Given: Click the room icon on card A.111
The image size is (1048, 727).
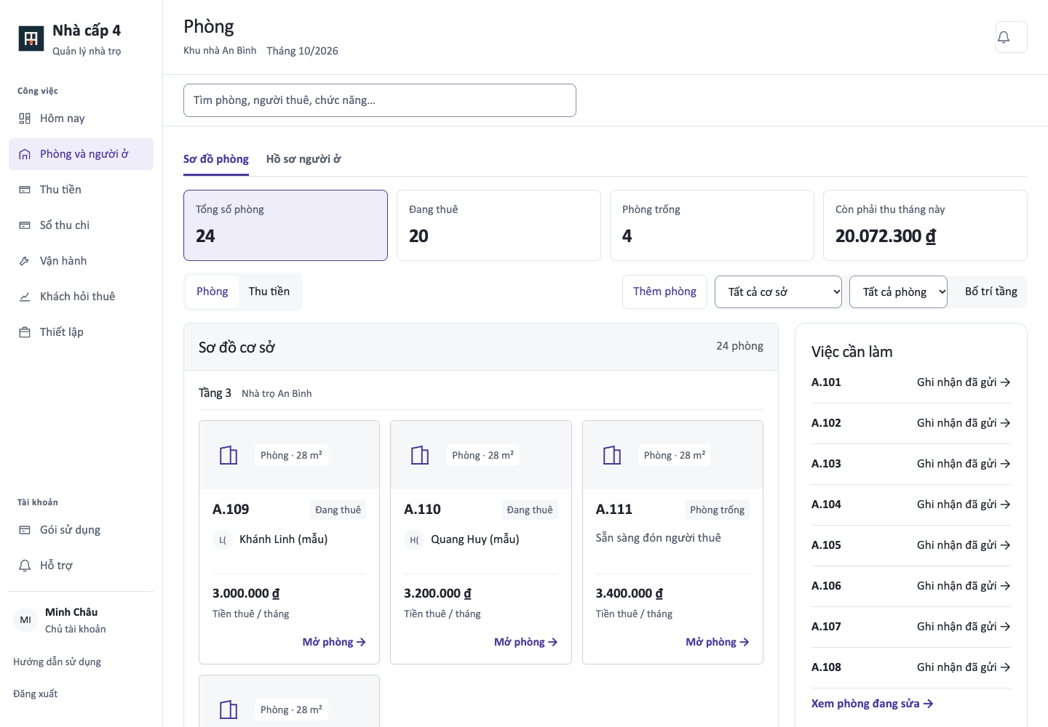Looking at the screenshot, I should [x=612, y=455].
